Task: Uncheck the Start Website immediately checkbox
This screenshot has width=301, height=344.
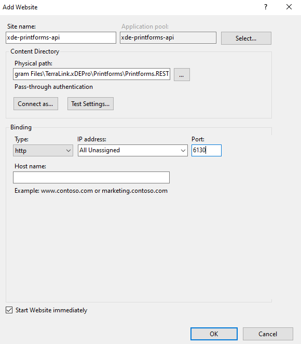Action: tap(9, 310)
